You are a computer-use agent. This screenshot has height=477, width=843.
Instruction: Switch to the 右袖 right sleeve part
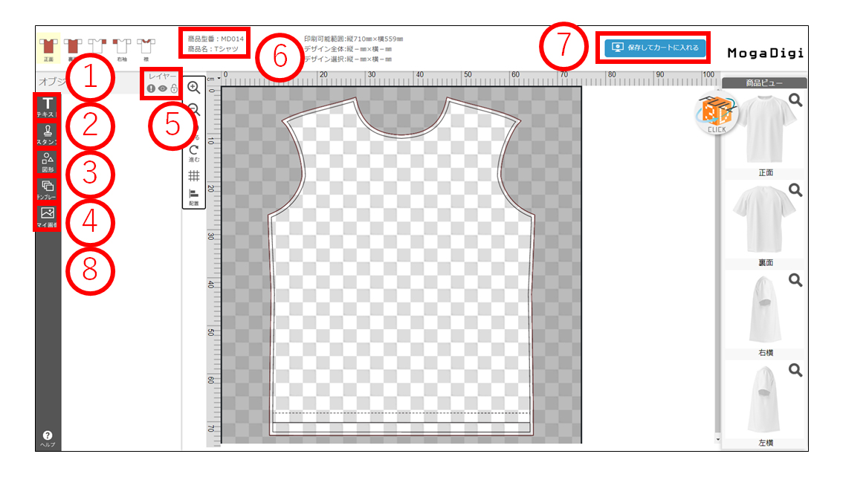[122, 48]
